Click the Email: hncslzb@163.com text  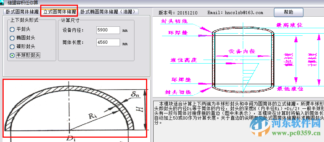(235, 13)
